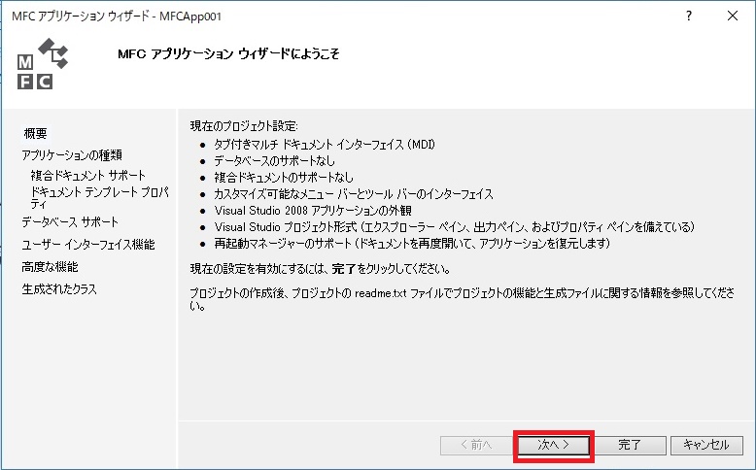Click the タブ付きマルチ ドキュメント インターフェイス (MDI) bullet

325,144
